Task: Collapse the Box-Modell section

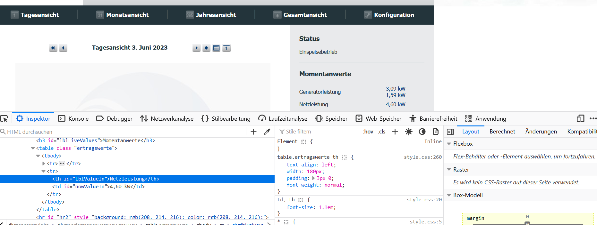Action: pos(449,195)
